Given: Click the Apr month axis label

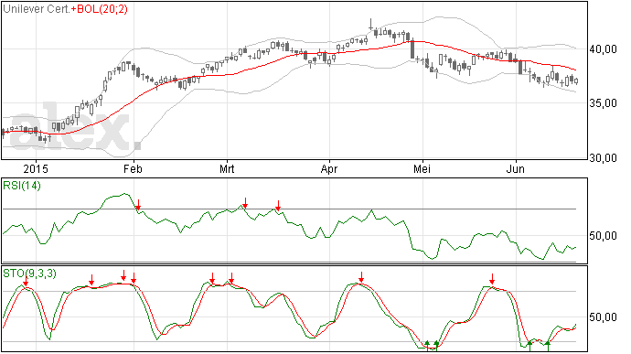Looking at the screenshot, I should tap(329, 168).
